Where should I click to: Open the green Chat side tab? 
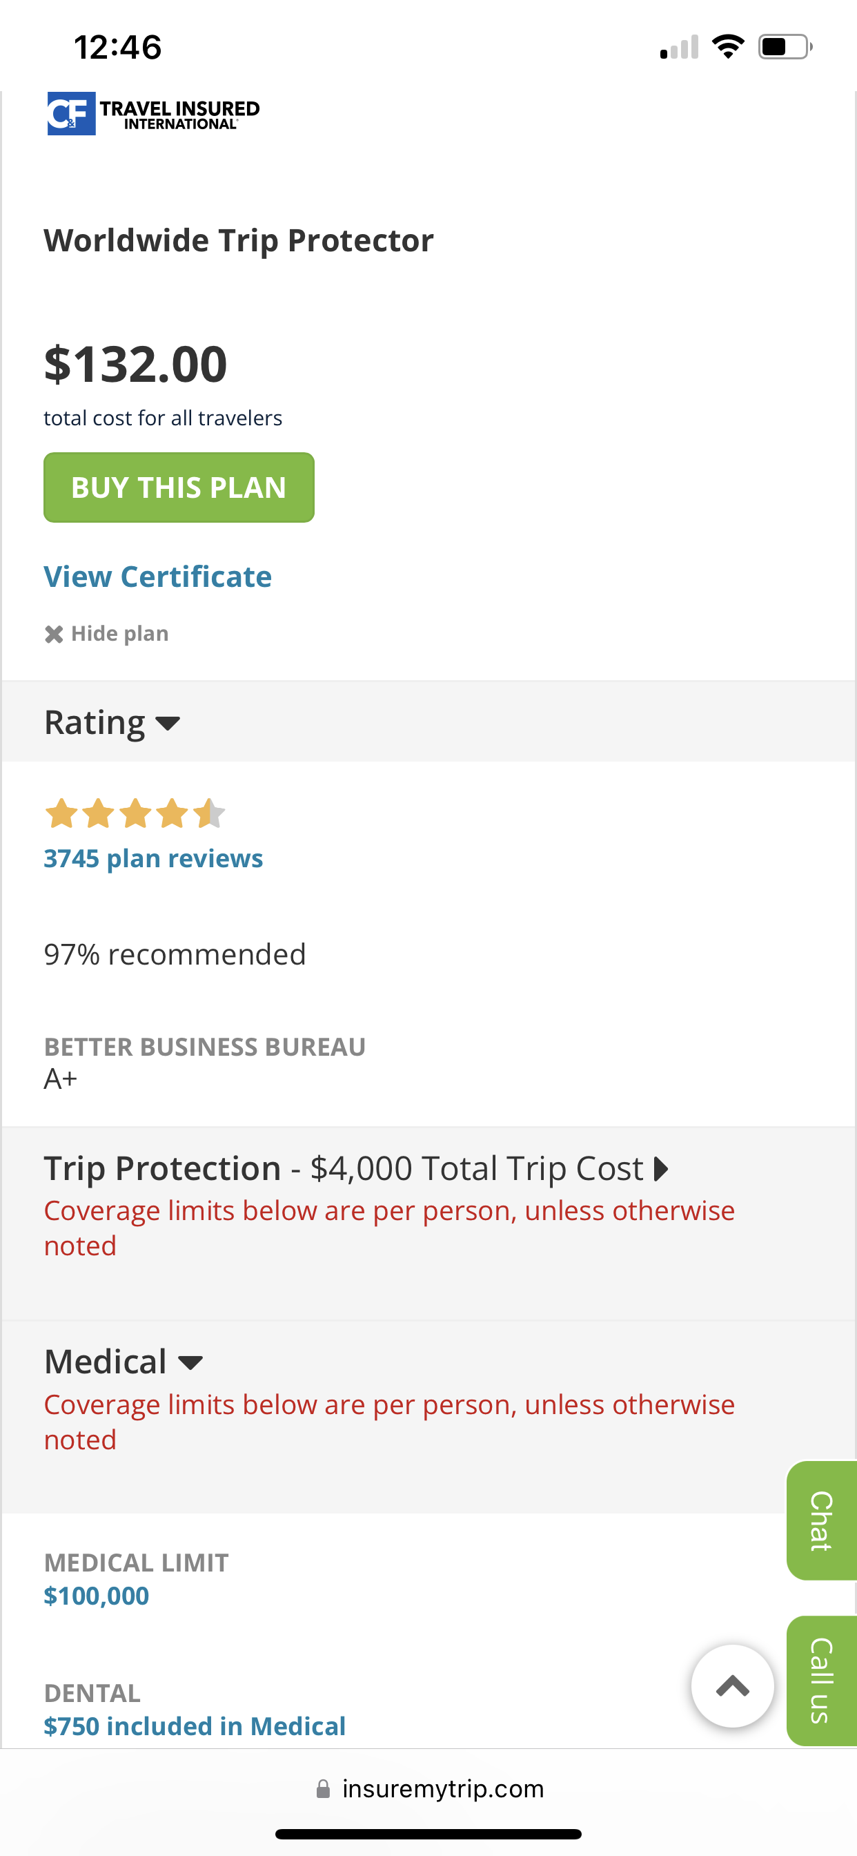(822, 1520)
